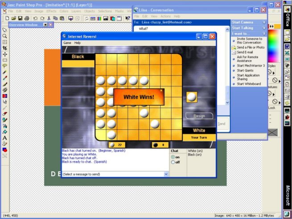This screenshot has width=292, height=219.
Task: Select the Clone Brush tool
Action: [4, 90]
